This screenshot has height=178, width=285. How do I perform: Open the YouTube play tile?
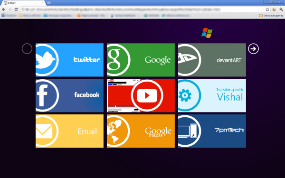click(141, 95)
